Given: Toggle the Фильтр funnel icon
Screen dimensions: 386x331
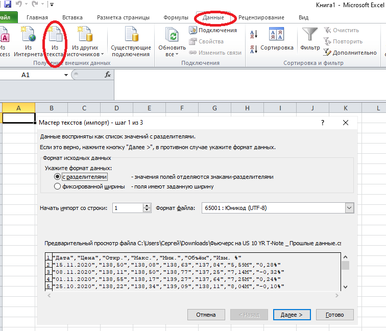Looking at the screenshot, I should click(310, 34).
